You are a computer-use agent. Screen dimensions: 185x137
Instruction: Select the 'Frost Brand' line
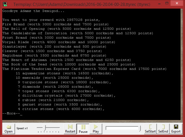pyautogui.click(x=57, y=38)
